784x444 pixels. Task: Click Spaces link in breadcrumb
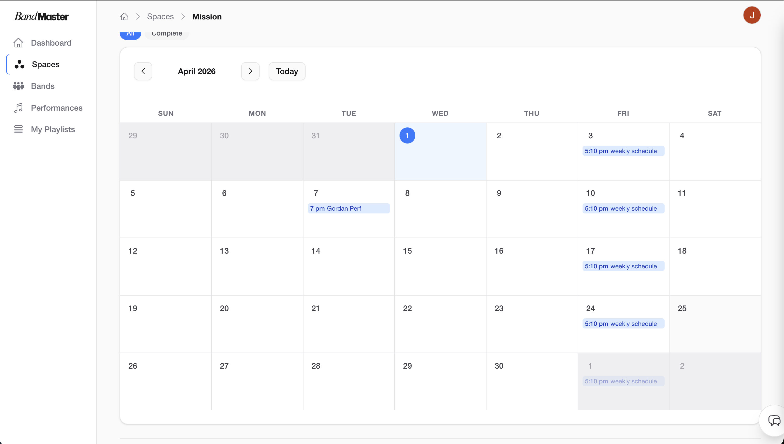point(160,17)
